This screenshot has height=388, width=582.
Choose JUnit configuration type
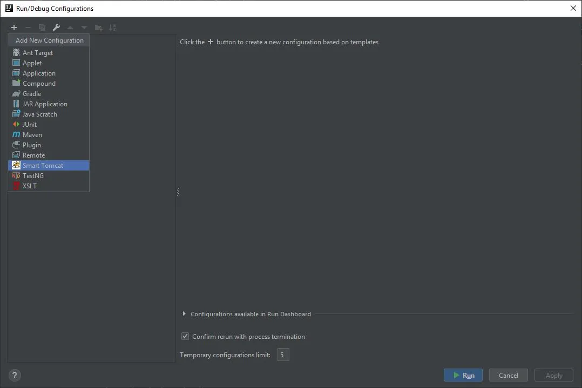click(49, 125)
